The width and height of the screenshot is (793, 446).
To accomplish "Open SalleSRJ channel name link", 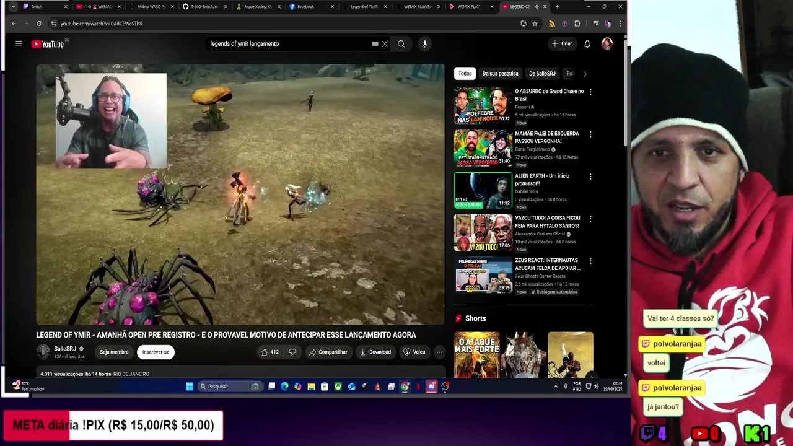I will [65, 349].
